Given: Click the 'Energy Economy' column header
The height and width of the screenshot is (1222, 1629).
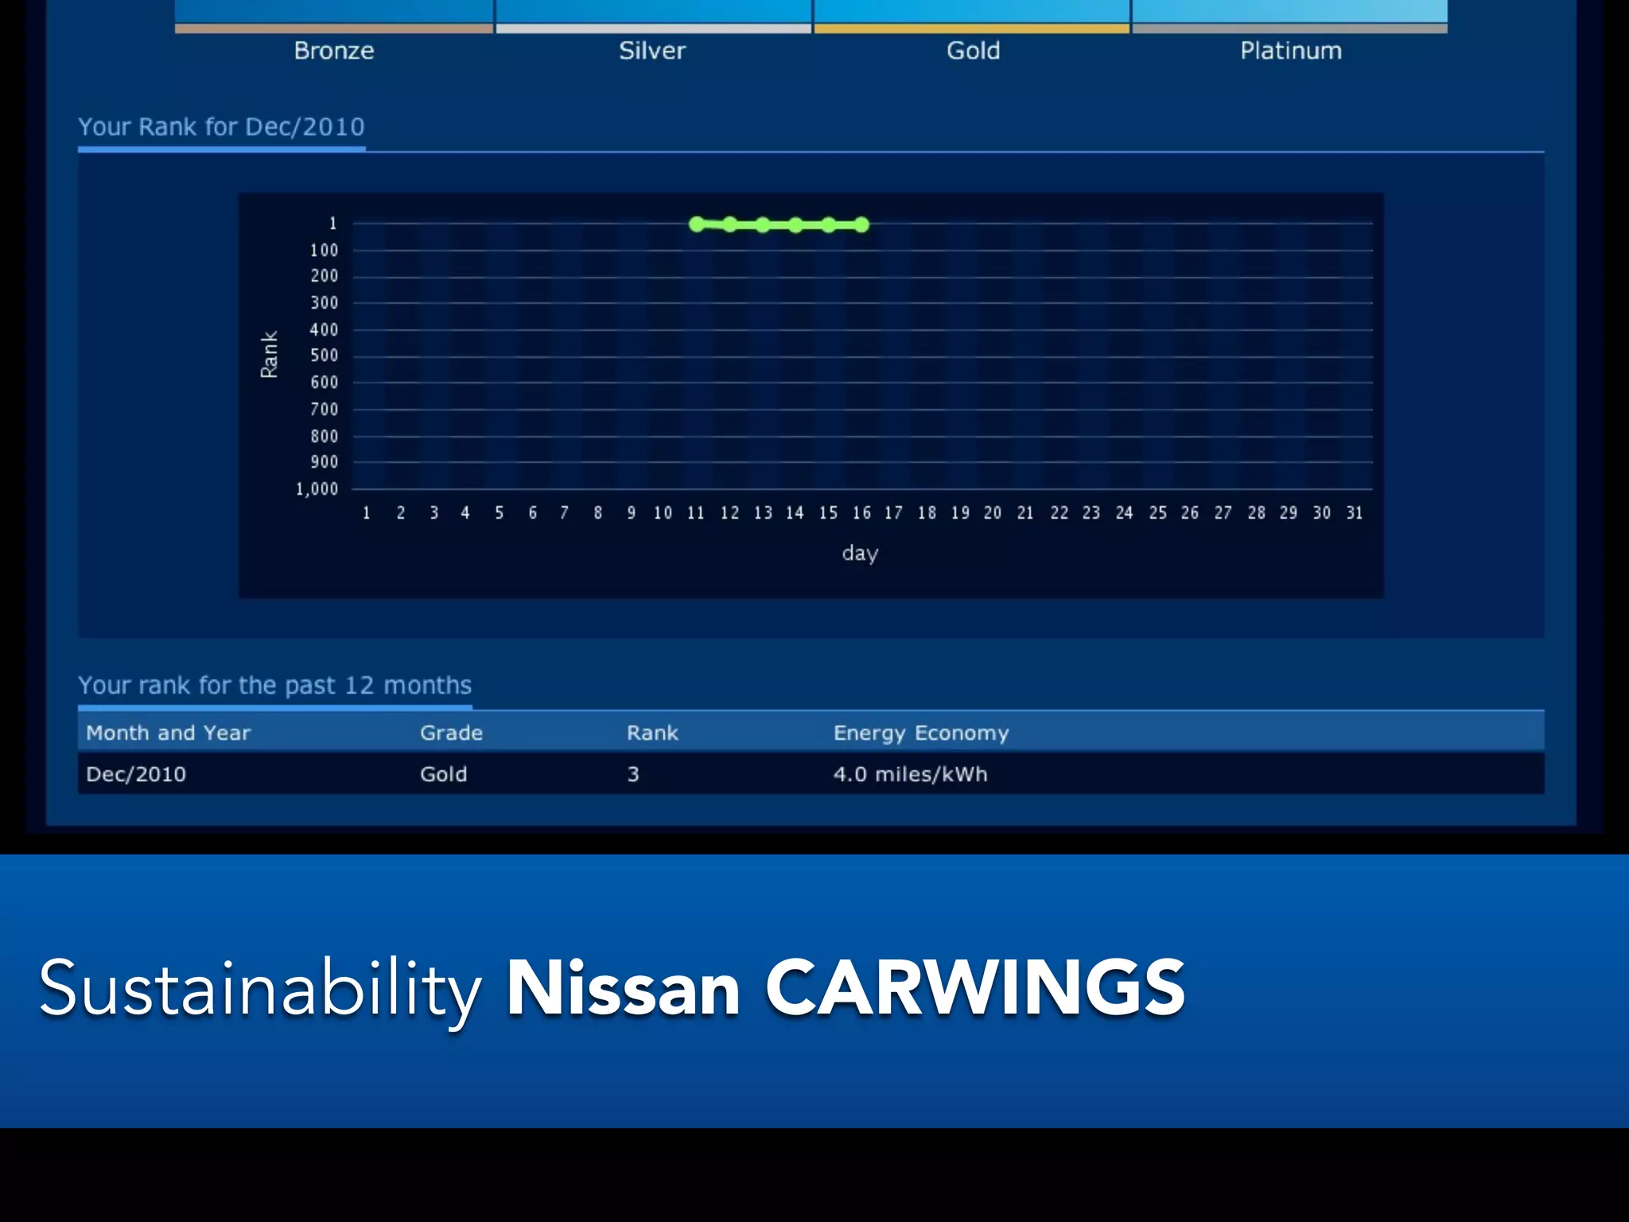Looking at the screenshot, I should tap(921, 733).
